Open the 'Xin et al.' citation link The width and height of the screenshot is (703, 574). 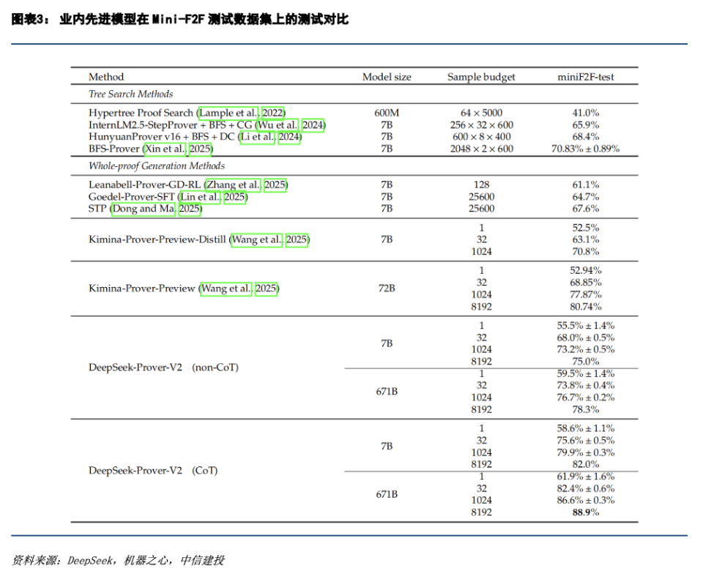pos(165,149)
